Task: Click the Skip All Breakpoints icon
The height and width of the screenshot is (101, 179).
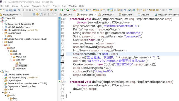Action: point(19,10)
